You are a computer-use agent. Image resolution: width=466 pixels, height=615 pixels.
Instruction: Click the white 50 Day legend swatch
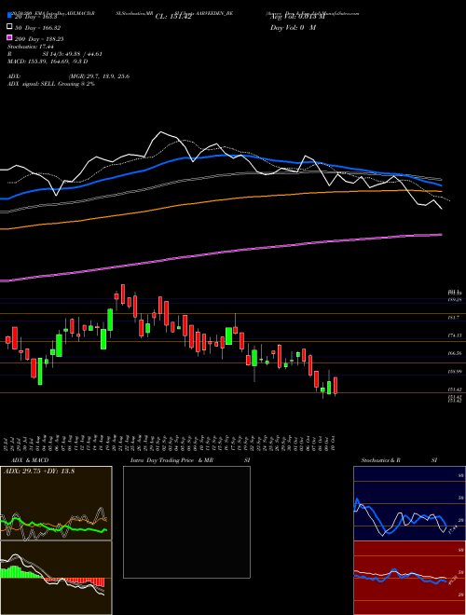pos(10,27)
